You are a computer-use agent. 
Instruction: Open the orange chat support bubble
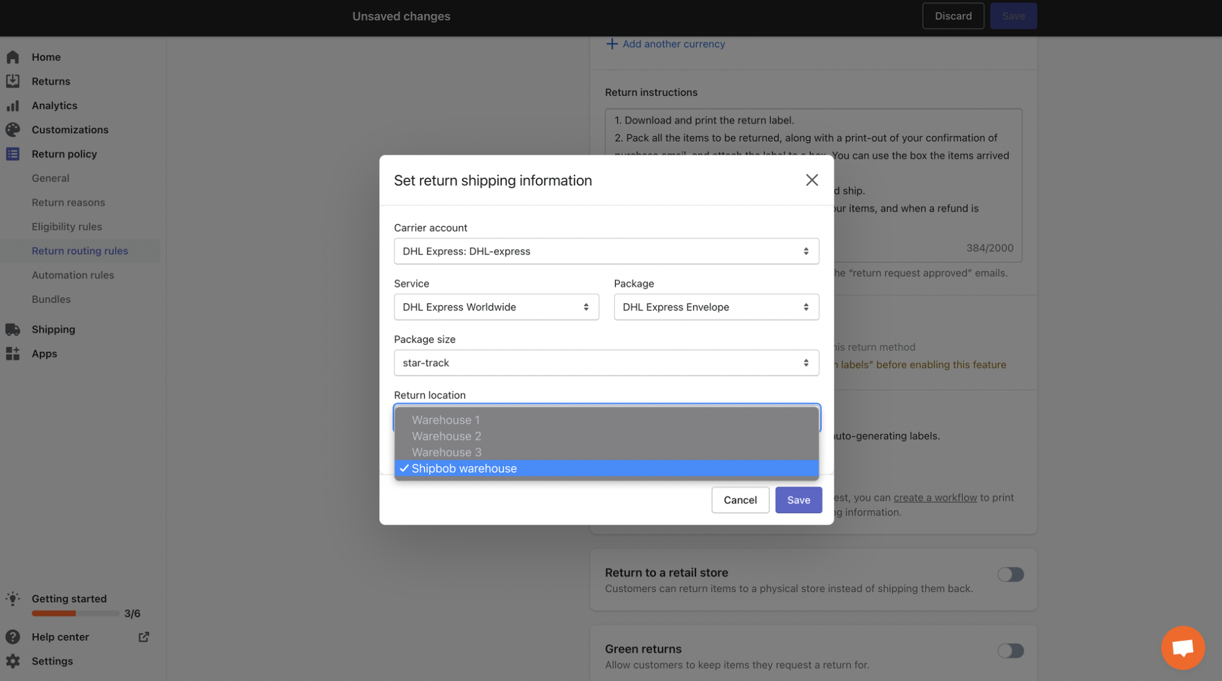[x=1182, y=647]
